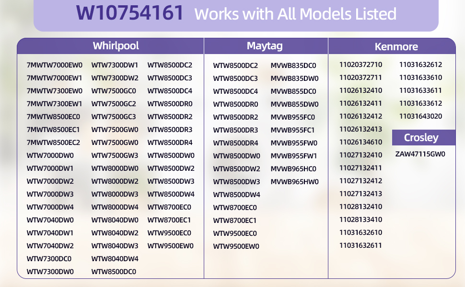Select WTW9500EW0 under the Maytag header

(x=236, y=246)
